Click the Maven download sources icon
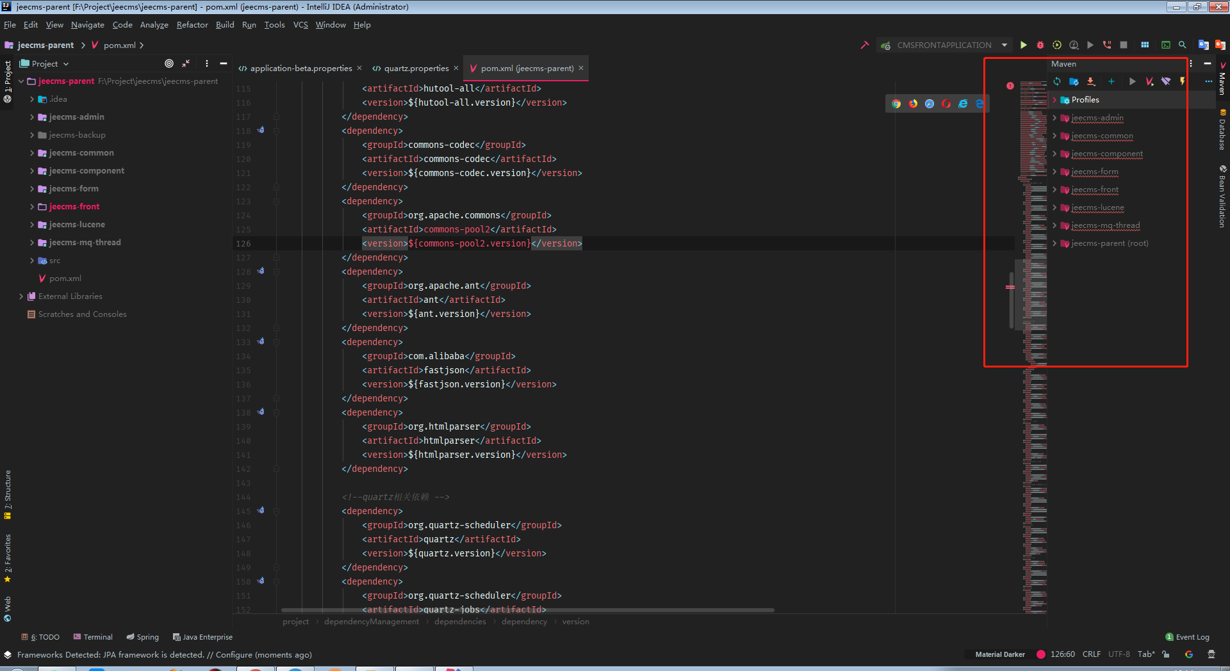The height and width of the screenshot is (671, 1230). [x=1091, y=81]
